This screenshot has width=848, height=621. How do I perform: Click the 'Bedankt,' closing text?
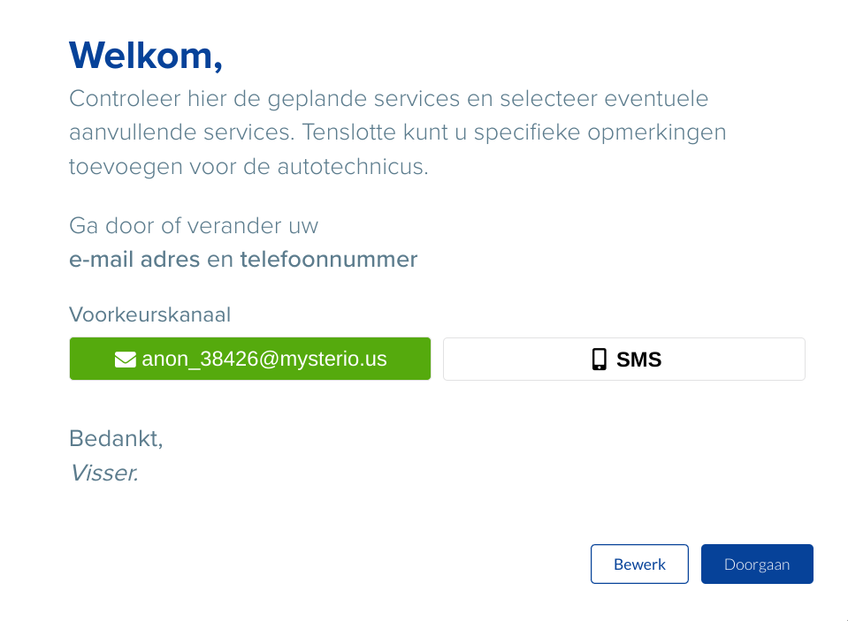point(116,438)
